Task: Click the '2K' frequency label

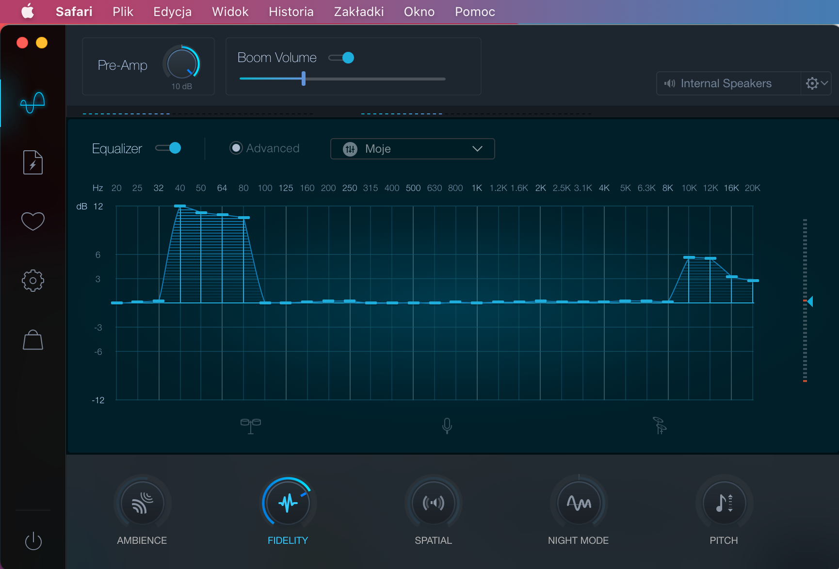Action: (541, 188)
